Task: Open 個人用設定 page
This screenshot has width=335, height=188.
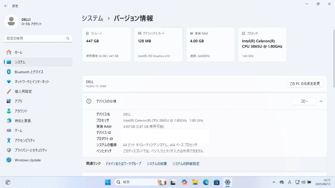Action: (x=38, y=91)
